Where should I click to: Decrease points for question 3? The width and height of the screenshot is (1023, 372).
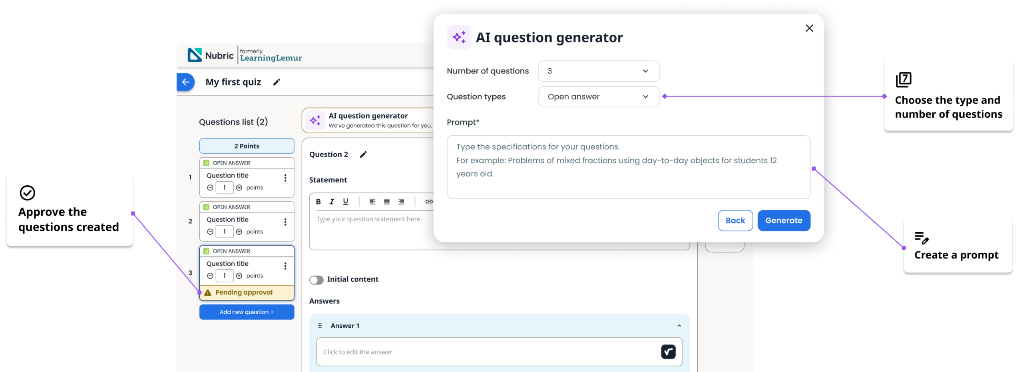210,275
